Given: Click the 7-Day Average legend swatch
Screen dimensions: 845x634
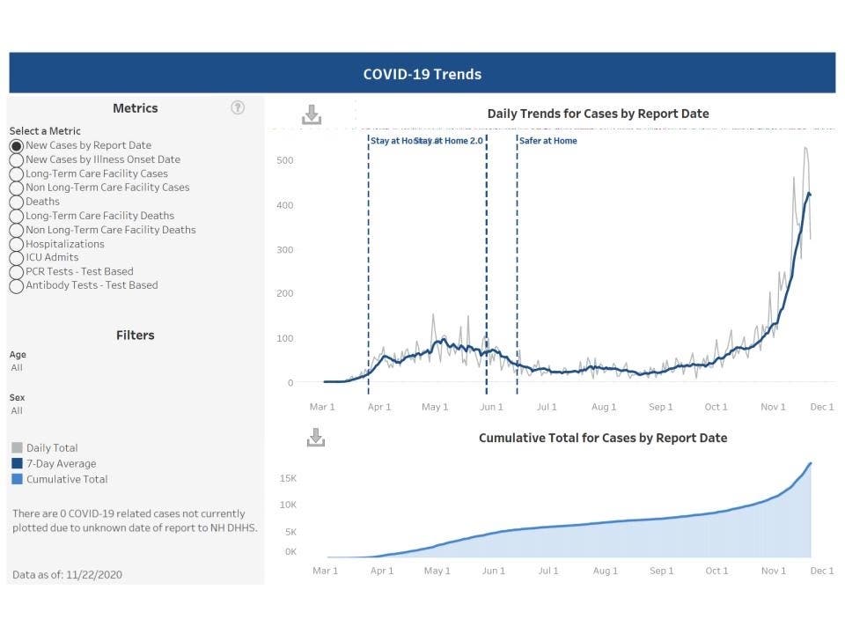Looking at the screenshot, I should 16,463.
